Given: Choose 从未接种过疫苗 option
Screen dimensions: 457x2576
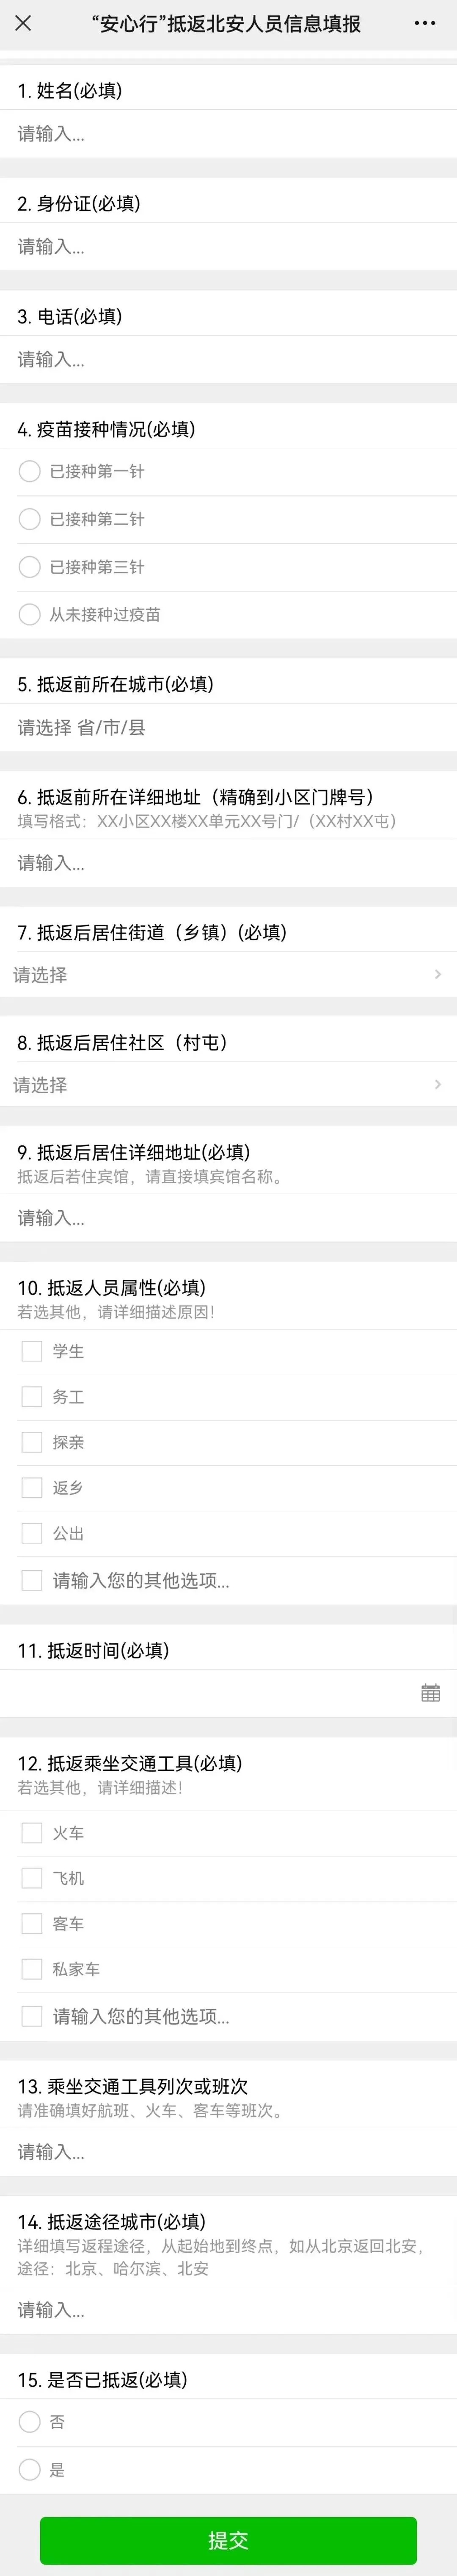Looking at the screenshot, I should [30, 614].
